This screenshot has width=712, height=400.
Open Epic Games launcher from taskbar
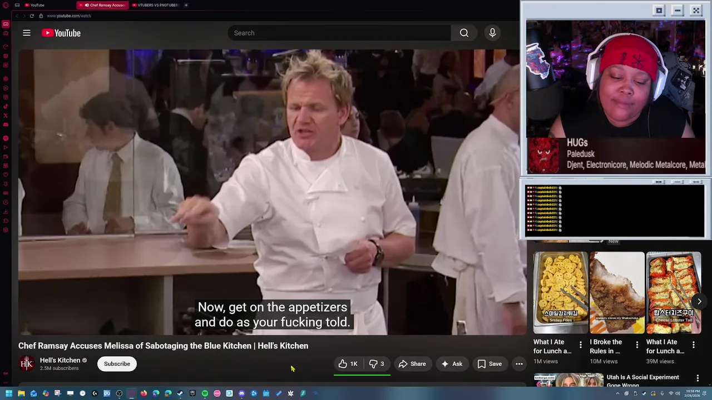pyautogui.click(x=192, y=393)
